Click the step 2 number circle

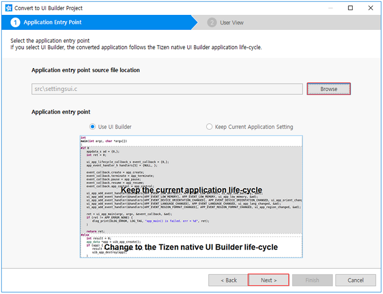point(212,22)
